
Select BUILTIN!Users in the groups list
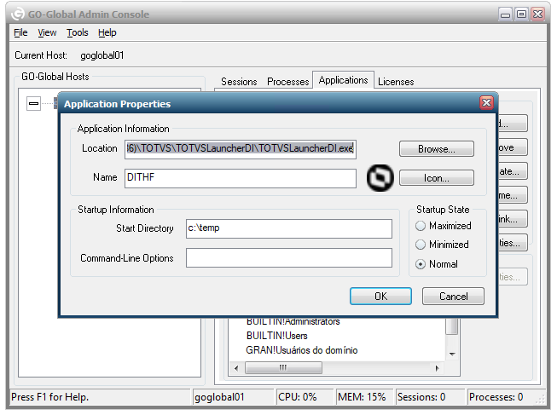(x=276, y=336)
